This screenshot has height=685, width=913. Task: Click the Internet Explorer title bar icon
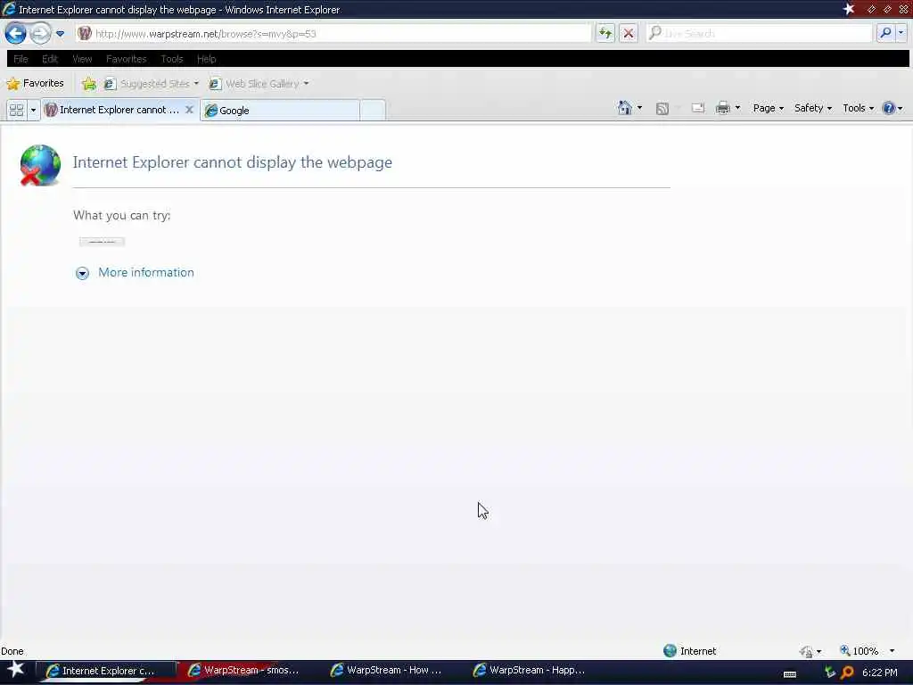pos(9,9)
